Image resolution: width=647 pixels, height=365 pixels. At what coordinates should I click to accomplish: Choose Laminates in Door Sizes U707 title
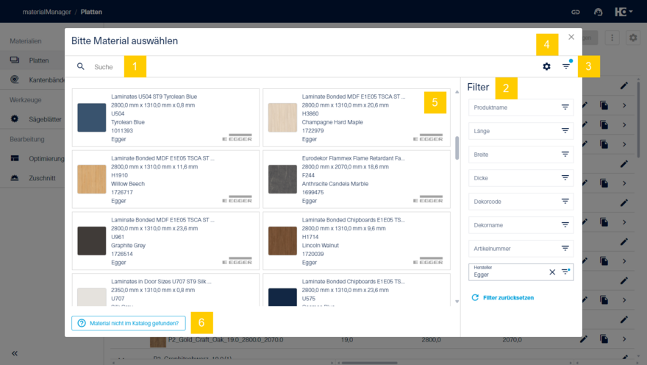point(161,282)
